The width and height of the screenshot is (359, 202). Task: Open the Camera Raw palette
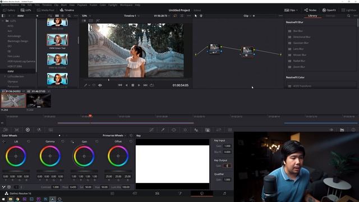coord(6,130)
